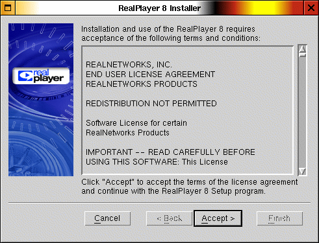
Task: Cancel the RealPlayer installation
Action: [107, 218]
